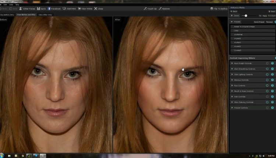Open help for Mouth & Nose Controls
Image resolution: width=276 pixels, height=158 pixels.
click(x=272, y=91)
